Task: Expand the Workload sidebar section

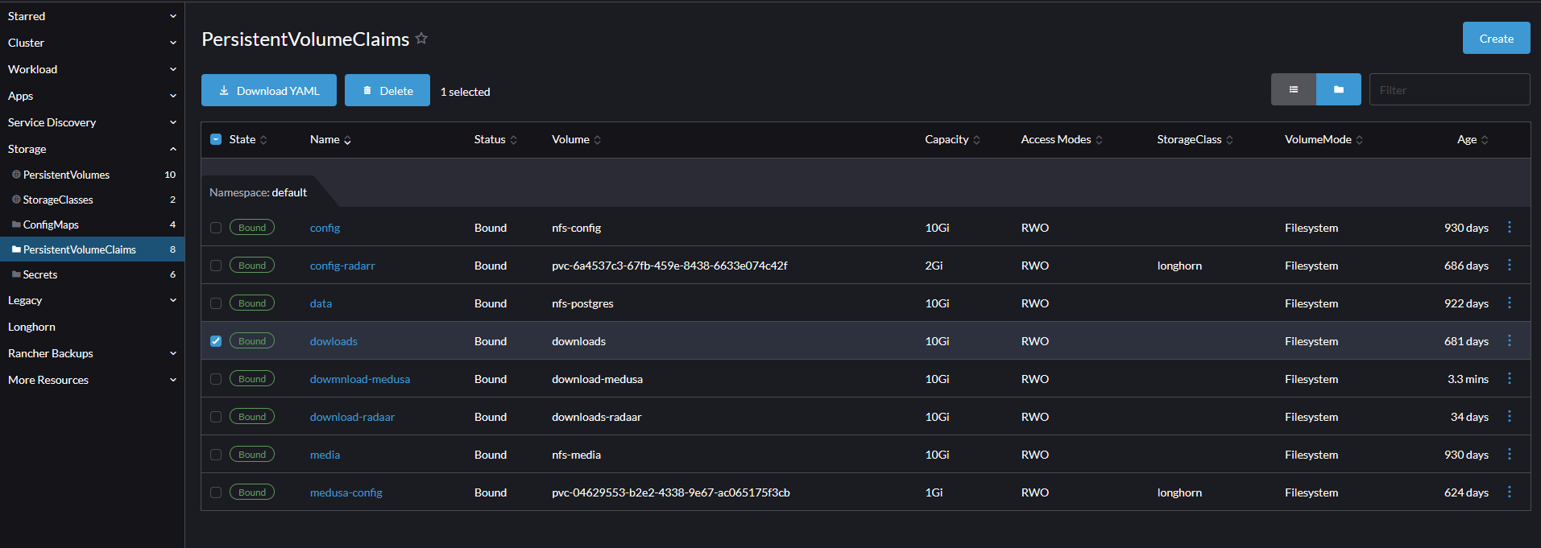Action: pos(172,69)
